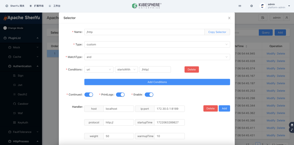This screenshot has height=145, width=294.
Task: Click the Copy Selector button
Action: [217, 32]
